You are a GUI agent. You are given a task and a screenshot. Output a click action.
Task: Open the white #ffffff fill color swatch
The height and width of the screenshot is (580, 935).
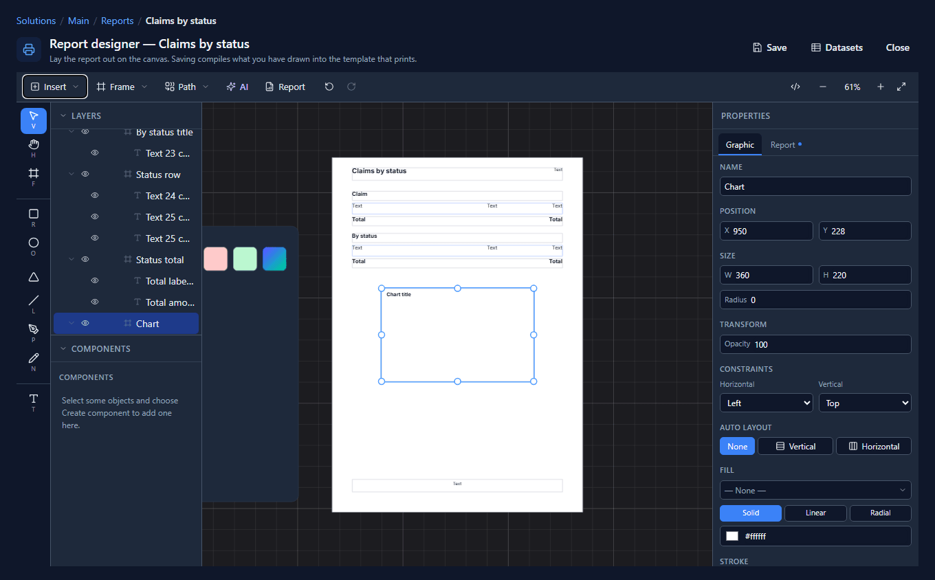tap(732, 536)
